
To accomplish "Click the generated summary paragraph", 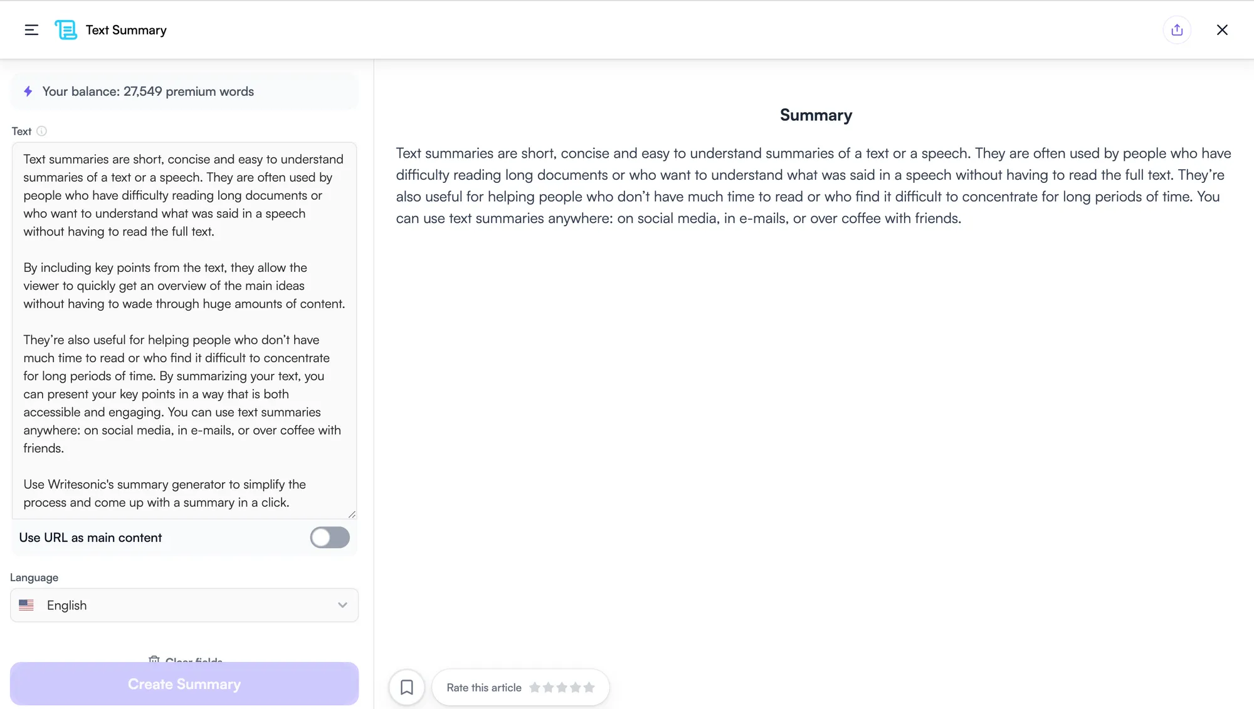I will tap(813, 186).
